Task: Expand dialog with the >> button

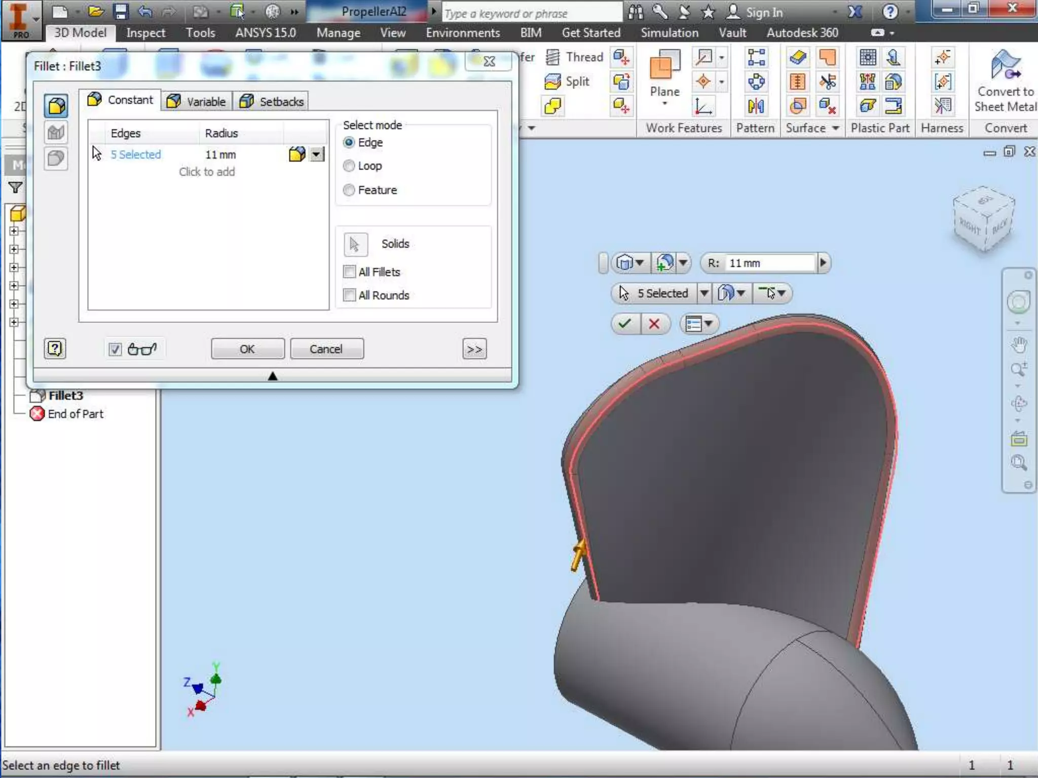Action: point(474,349)
